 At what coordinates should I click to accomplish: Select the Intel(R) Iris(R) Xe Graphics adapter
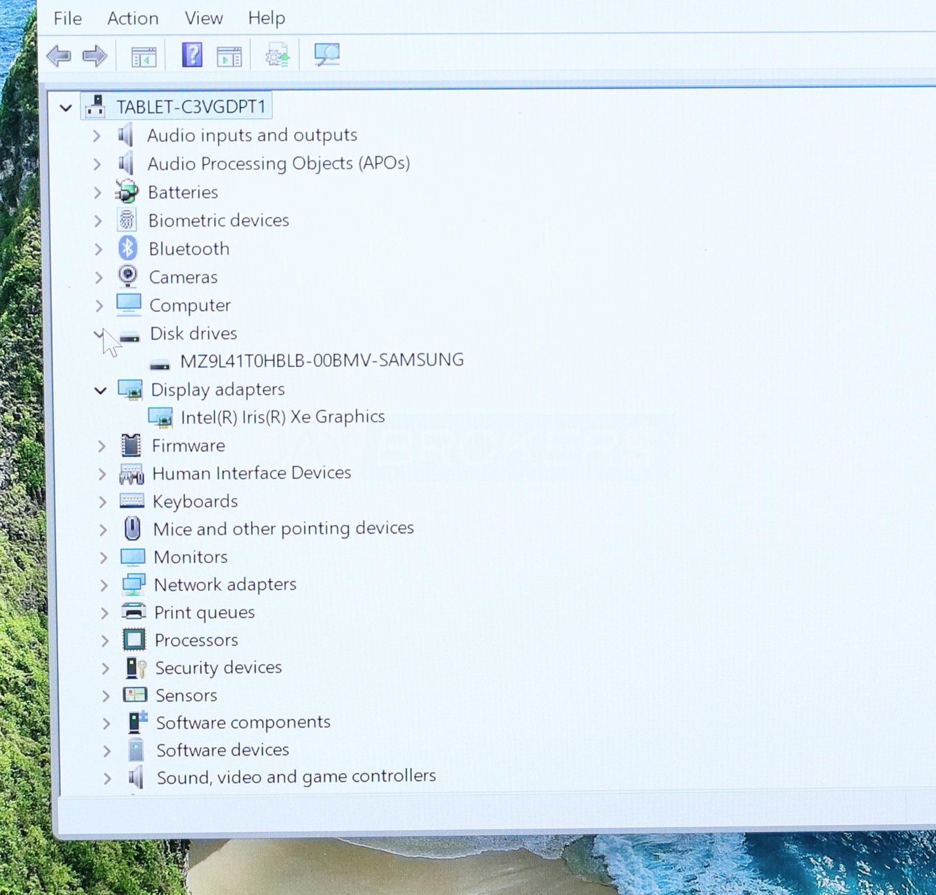pyautogui.click(x=283, y=416)
